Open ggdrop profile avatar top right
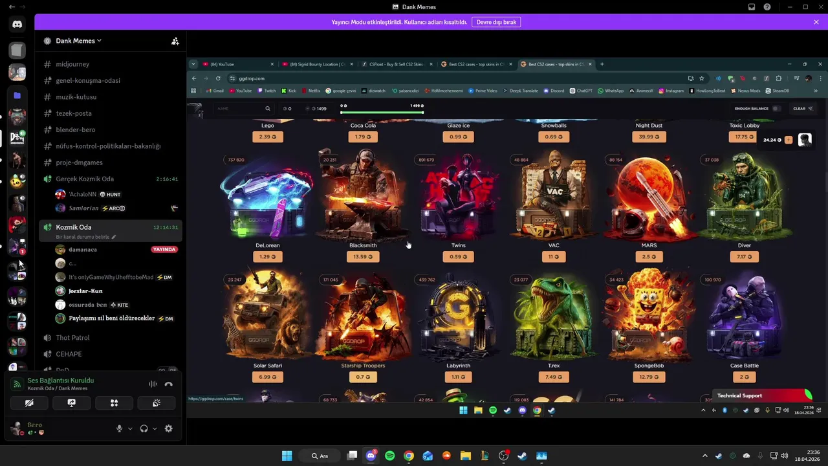828x466 pixels. point(805,140)
